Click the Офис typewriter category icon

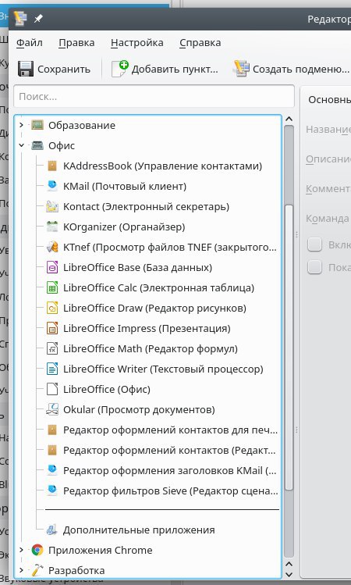(37, 145)
